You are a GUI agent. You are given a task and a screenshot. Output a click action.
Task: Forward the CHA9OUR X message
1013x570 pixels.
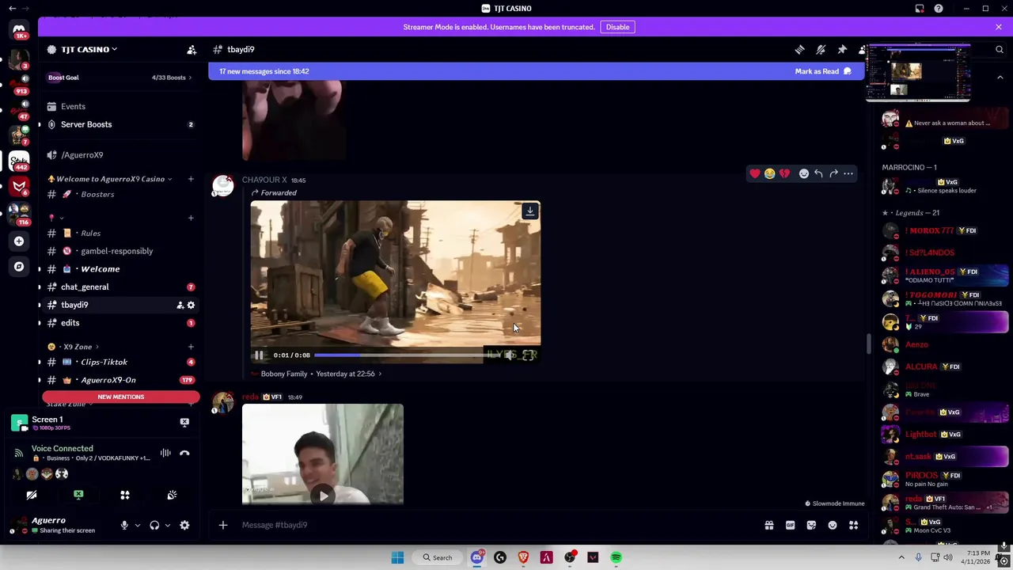click(x=833, y=173)
